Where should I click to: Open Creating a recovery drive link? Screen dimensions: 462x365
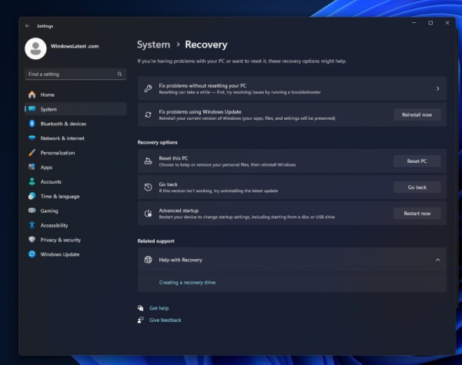point(187,282)
